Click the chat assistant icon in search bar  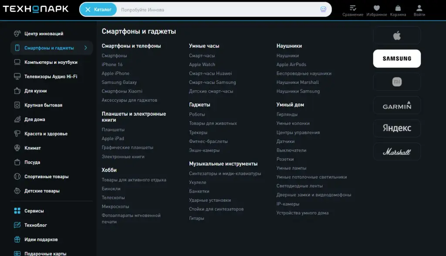(x=323, y=10)
